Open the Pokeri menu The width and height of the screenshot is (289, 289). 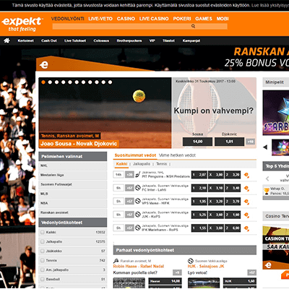click(x=182, y=19)
